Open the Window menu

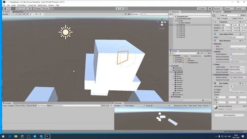[51, 5]
